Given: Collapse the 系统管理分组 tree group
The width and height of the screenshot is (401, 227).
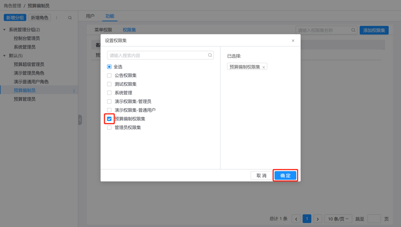Looking at the screenshot, I should click(4, 29).
